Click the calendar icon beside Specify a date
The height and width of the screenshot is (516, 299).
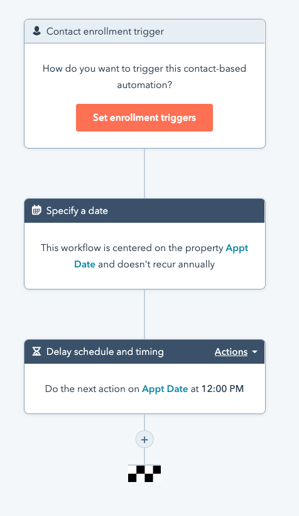pos(36,210)
